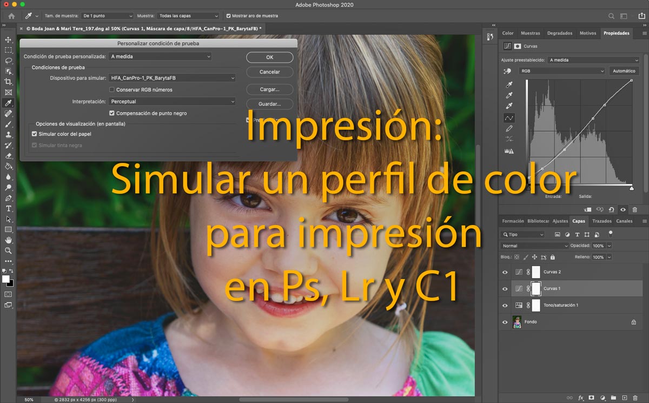The width and height of the screenshot is (649, 403).
Task: Open blend mode dropdown showing Normal
Action: click(x=534, y=246)
